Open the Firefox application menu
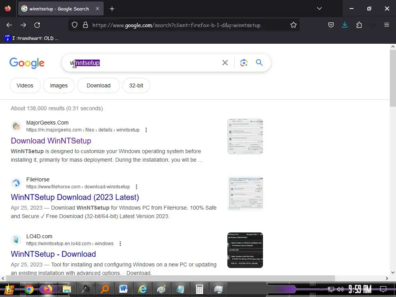Screen dimensions: 396x297 point(387,25)
